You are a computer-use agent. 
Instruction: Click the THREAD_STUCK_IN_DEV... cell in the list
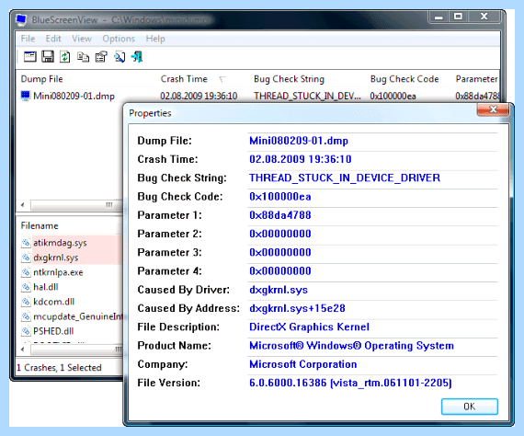pos(307,96)
